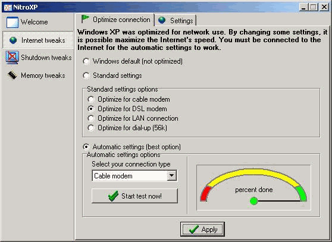Viewport: 332px width, 242px height.
Task: Click the 'Select your connection type' label
Action: tap(131, 164)
